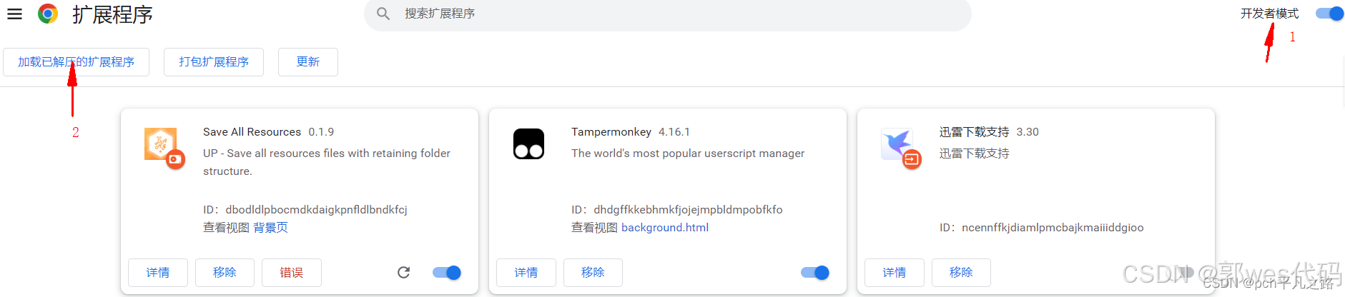This screenshot has height=297, width=1345.
Task: Open the hamburger main menu
Action: (x=14, y=14)
